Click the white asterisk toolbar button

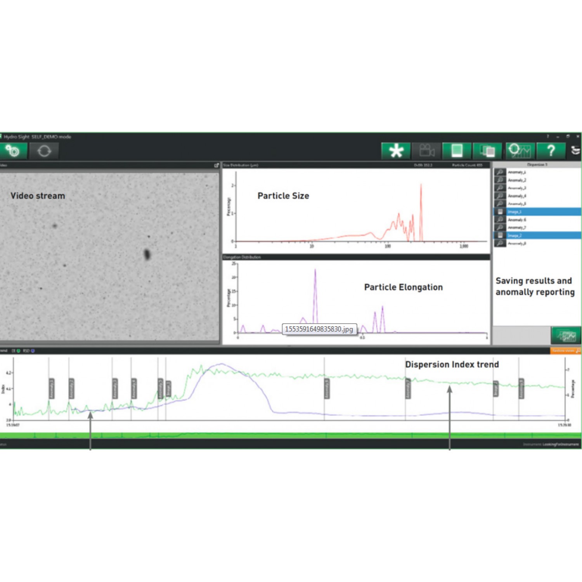(395, 151)
